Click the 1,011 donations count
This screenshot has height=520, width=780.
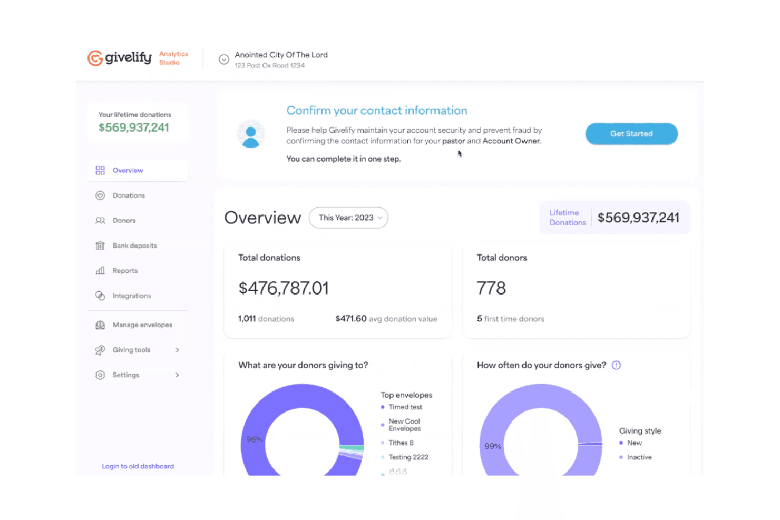[x=266, y=319]
